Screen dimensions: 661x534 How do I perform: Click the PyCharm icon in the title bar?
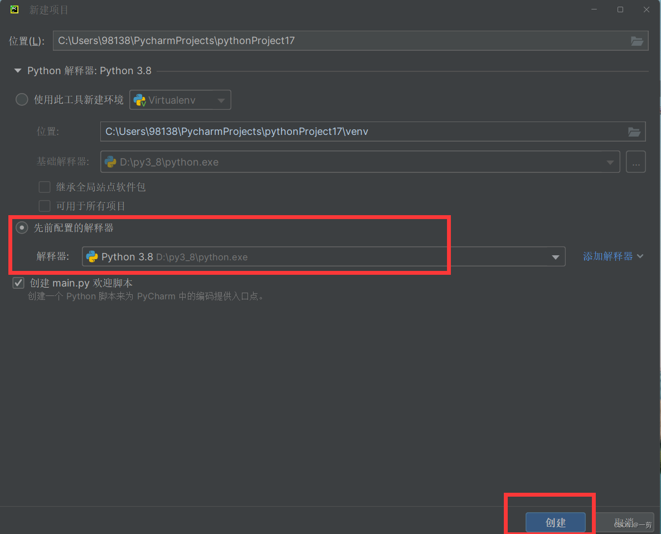click(14, 9)
